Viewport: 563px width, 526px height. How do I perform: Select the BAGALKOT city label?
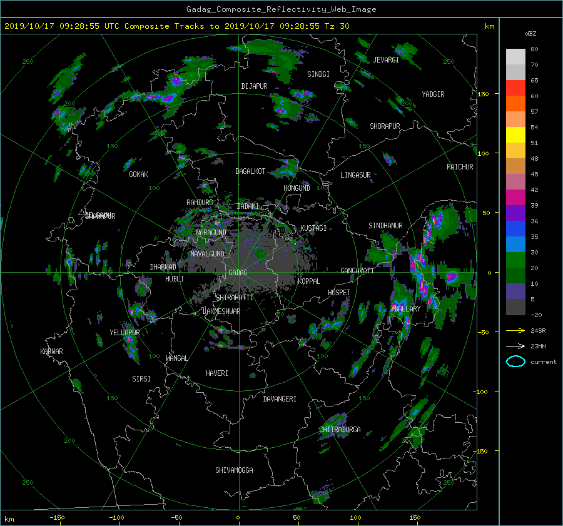[250, 171]
